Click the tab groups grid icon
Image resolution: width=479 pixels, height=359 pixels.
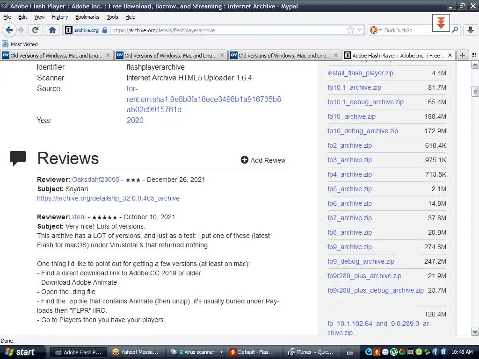coord(474,55)
